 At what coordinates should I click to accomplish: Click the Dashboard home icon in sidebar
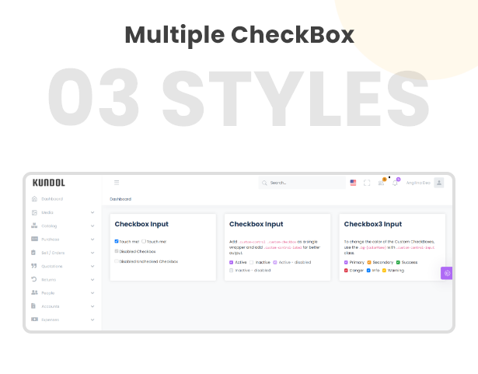(x=34, y=199)
